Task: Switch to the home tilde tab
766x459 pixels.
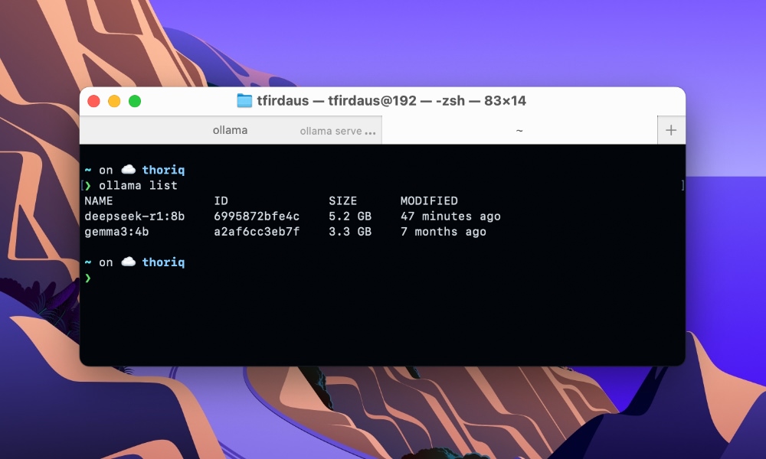Action: tap(519, 129)
